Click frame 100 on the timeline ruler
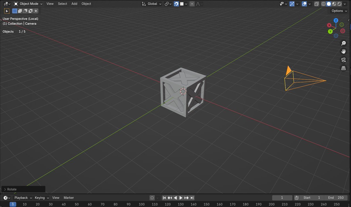The image size is (351, 207). [x=142, y=204]
